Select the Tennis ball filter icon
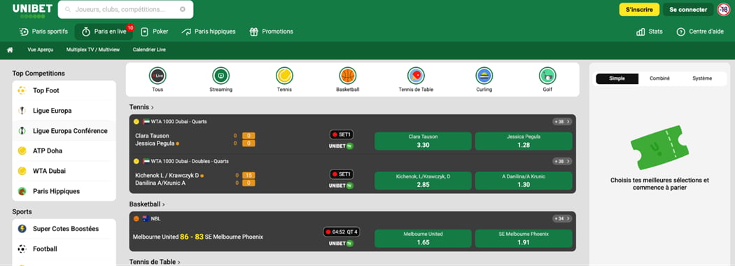Screen dimensions: 735x266 (284, 75)
